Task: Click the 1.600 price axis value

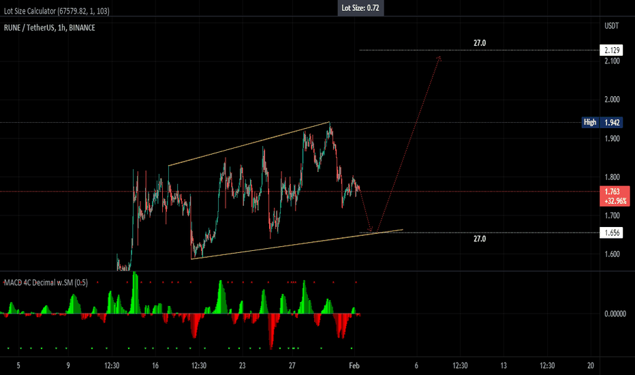Action: tap(612, 254)
